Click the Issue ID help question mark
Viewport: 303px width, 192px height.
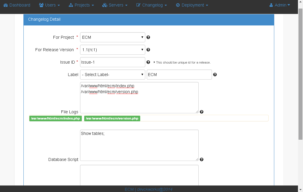pyautogui.click(x=148, y=62)
